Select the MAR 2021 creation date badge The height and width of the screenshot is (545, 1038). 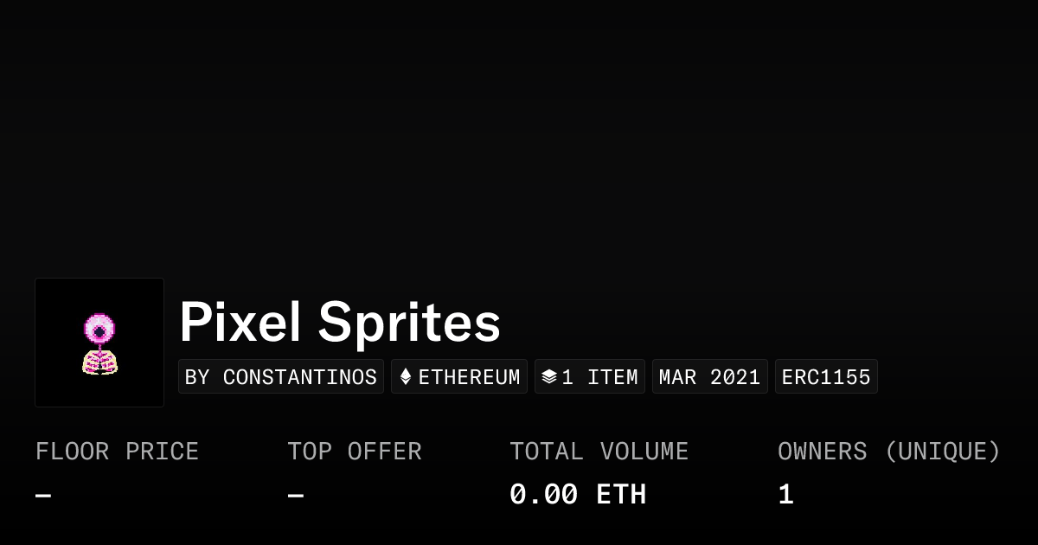(x=709, y=377)
